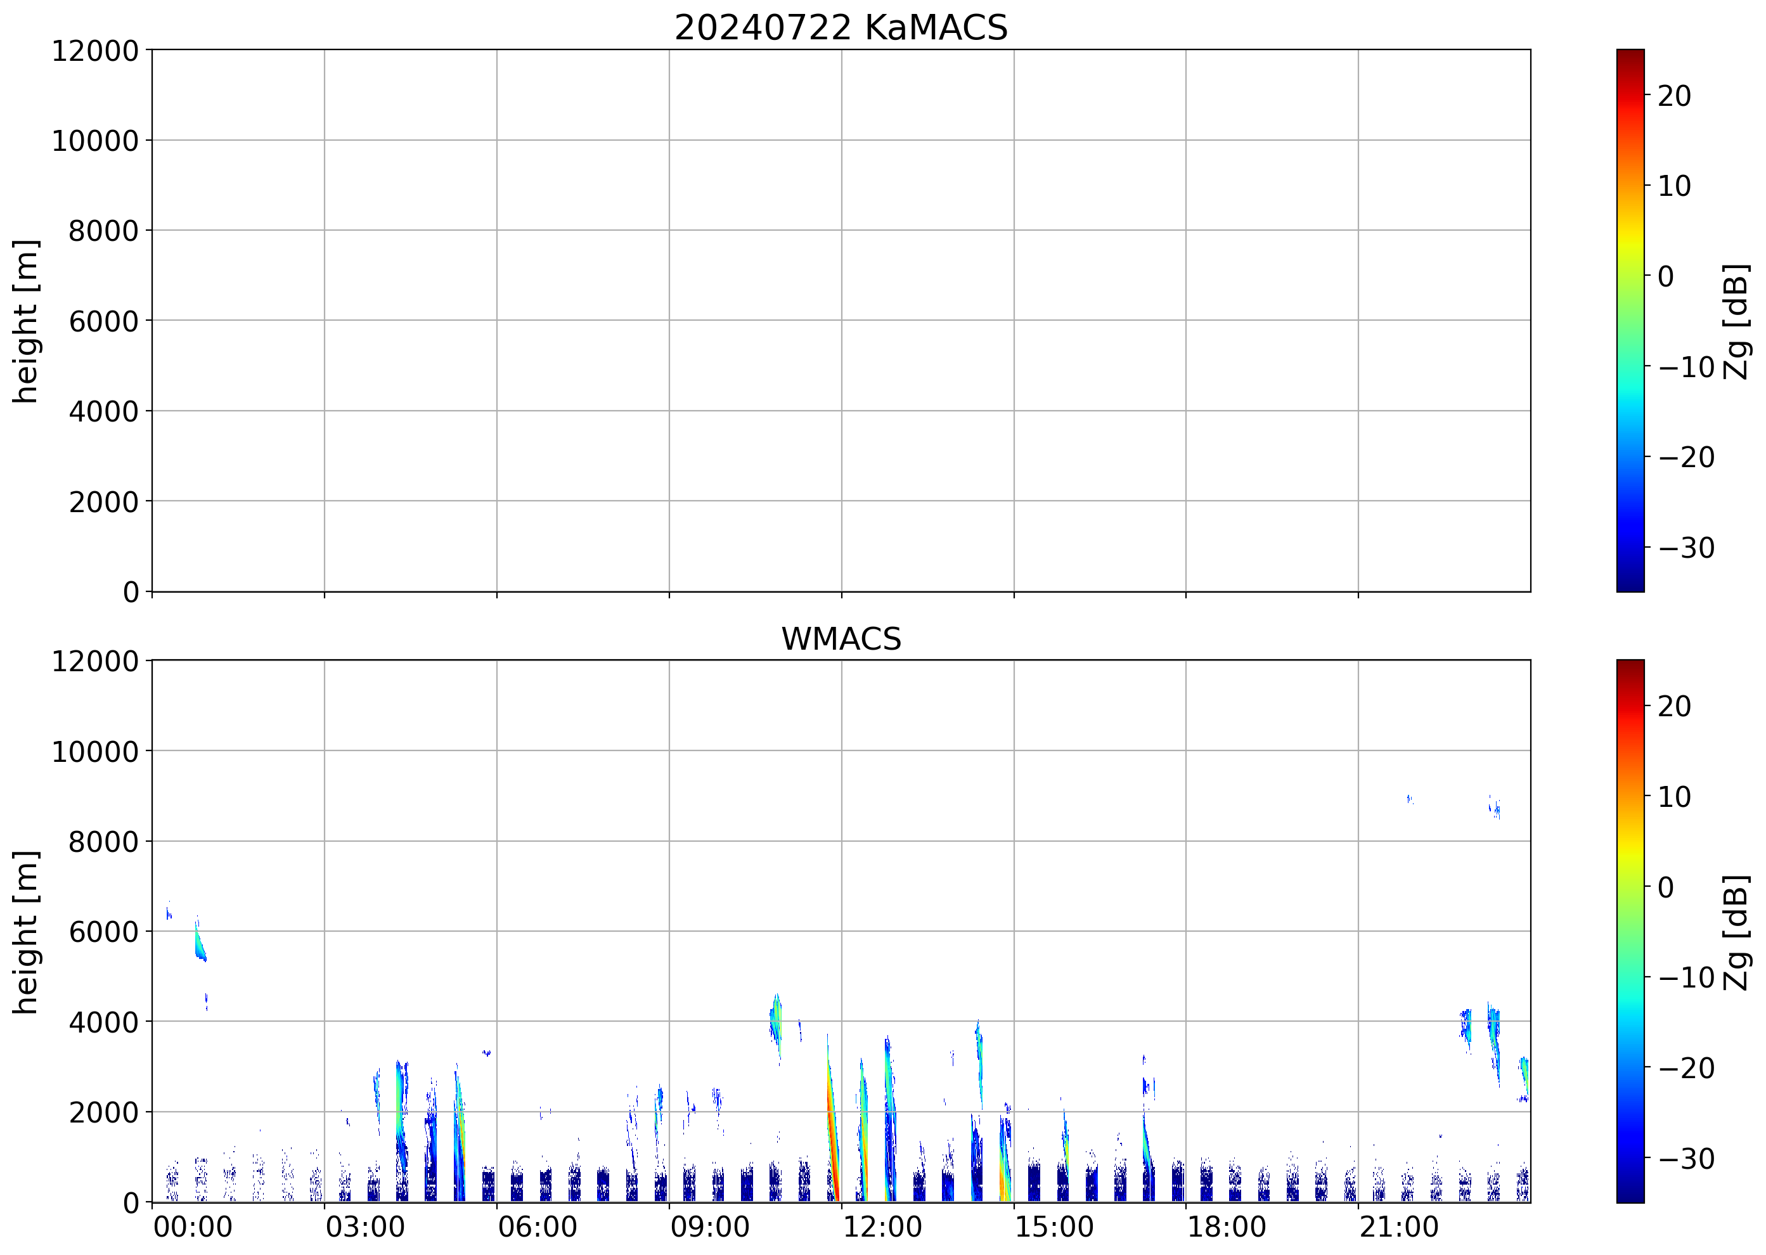Click the 21:00 time axis label
1766x1255 pixels.
[x=1398, y=1227]
